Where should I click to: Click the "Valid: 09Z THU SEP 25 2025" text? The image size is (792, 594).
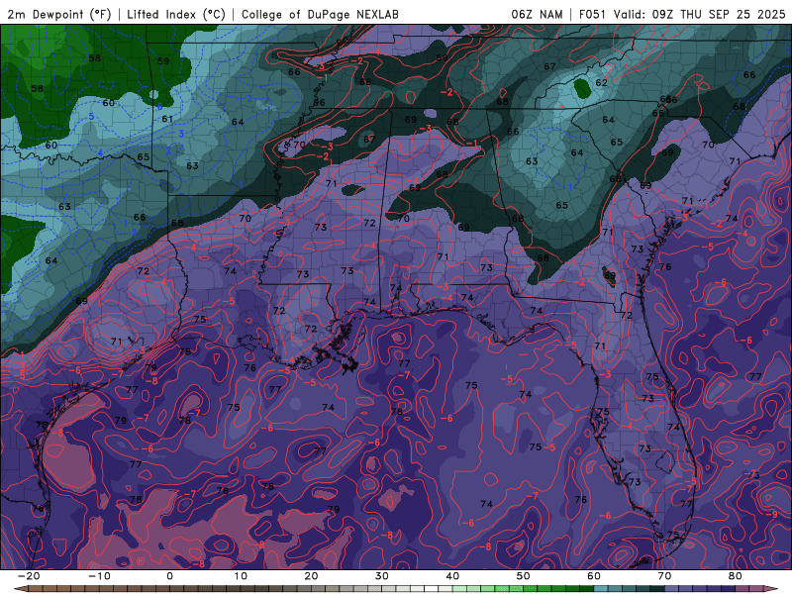pyautogui.click(x=700, y=15)
